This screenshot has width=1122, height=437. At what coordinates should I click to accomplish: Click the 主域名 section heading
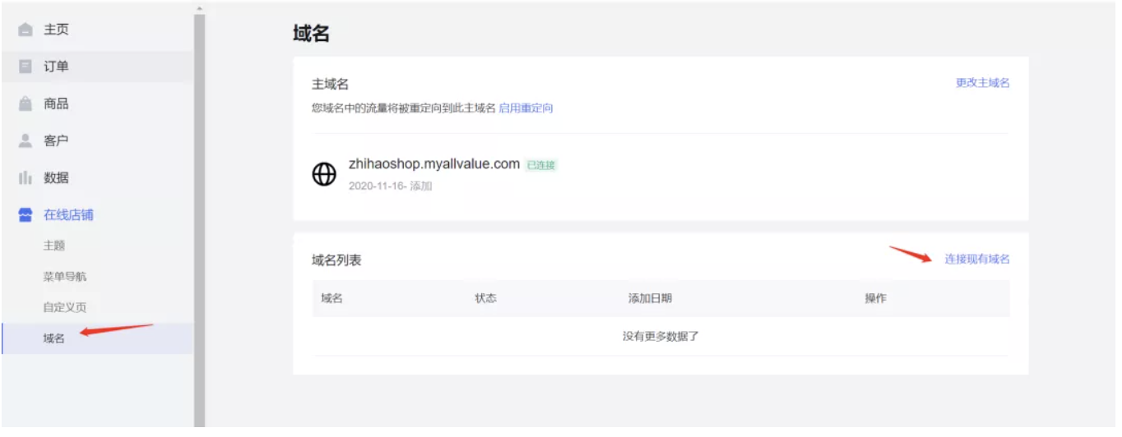click(x=331, y=84)
